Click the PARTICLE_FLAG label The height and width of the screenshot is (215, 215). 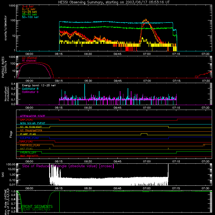30,145
